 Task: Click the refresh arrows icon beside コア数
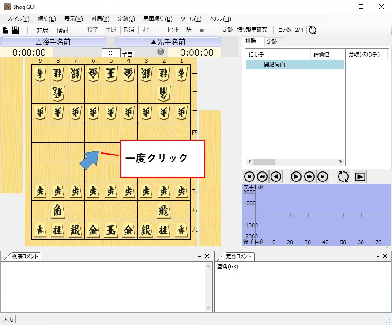[313, 30]
